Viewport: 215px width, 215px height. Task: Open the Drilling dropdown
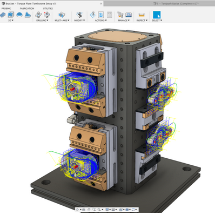pos(42,21)
